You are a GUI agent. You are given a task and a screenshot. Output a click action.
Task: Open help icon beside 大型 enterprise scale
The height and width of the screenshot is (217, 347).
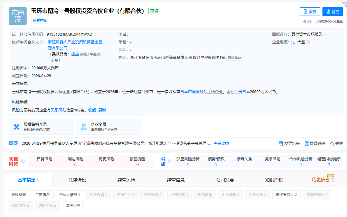[308, 42]
